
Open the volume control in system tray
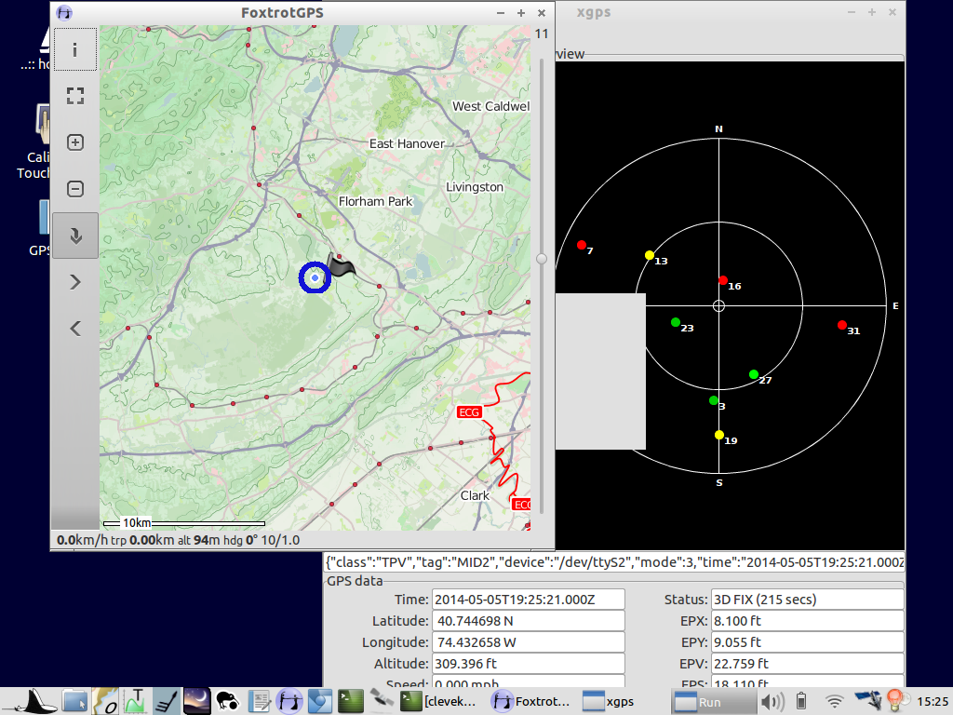(x=772, y=702)
